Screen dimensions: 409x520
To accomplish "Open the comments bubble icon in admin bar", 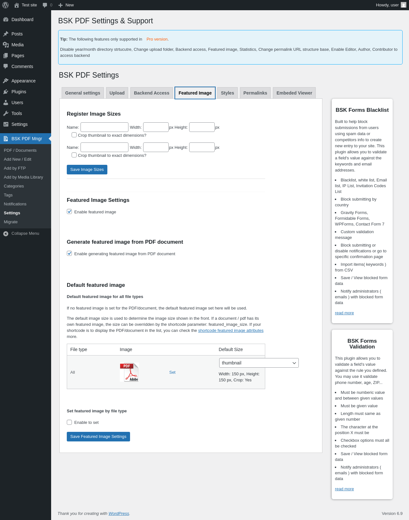I will point(45,5).
